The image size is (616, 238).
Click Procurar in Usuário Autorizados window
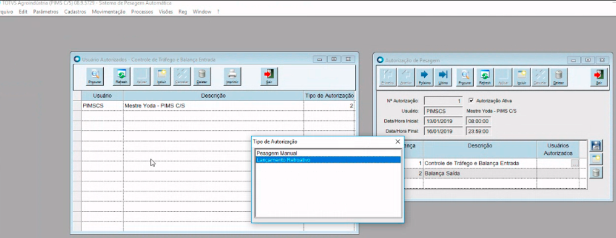[95, 76]
